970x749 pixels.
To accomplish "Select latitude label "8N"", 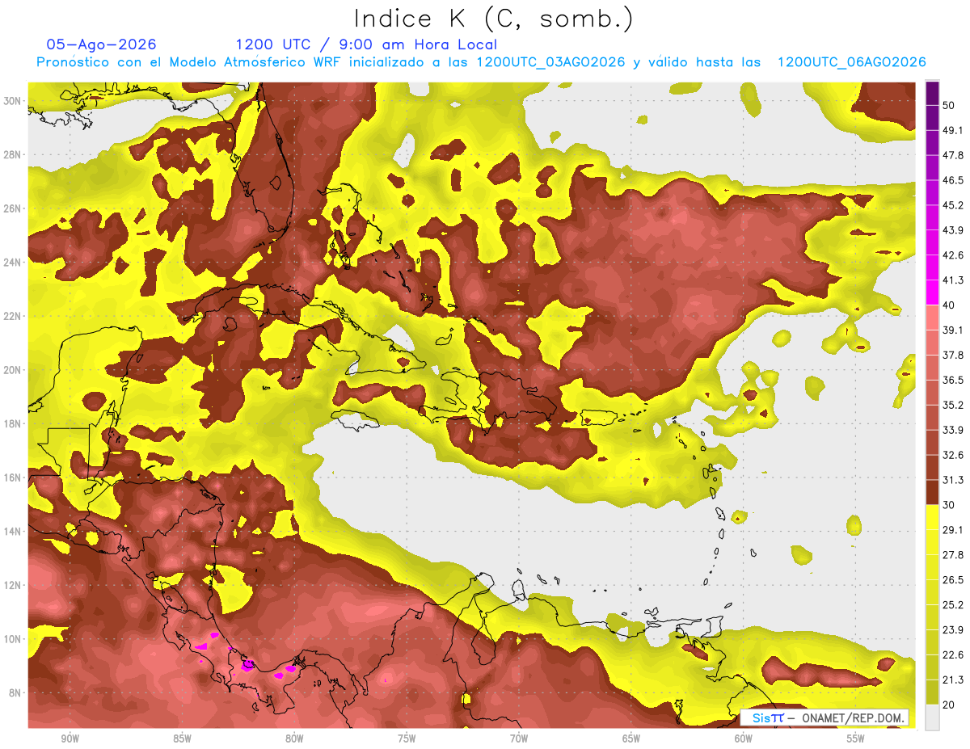I will click(16, 693).
